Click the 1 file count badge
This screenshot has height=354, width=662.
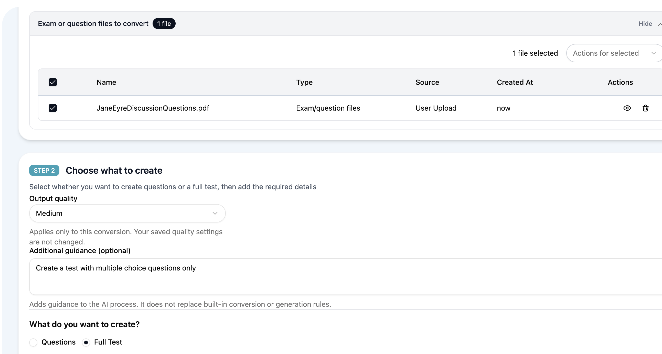click(x=164, y=23)
